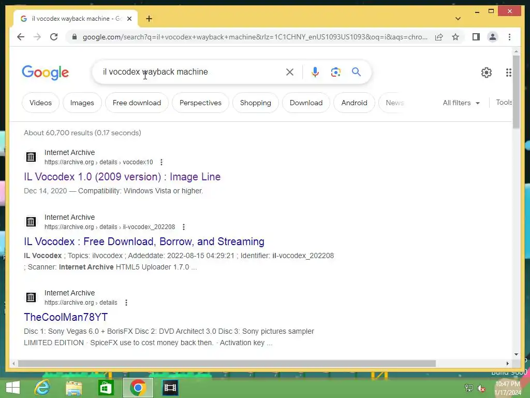
Task: Submit search with the magnifier icon
Action: coord(356,72)
